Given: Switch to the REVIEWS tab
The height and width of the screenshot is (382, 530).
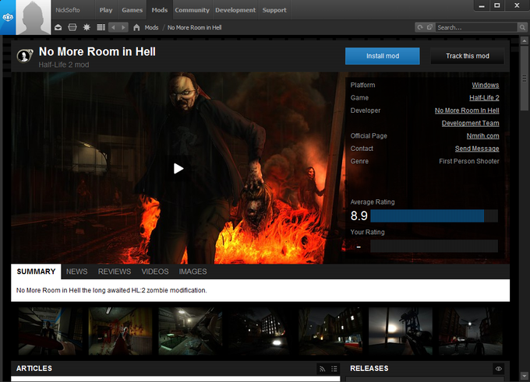Looking at the screenshot, I should coord(115,272).
